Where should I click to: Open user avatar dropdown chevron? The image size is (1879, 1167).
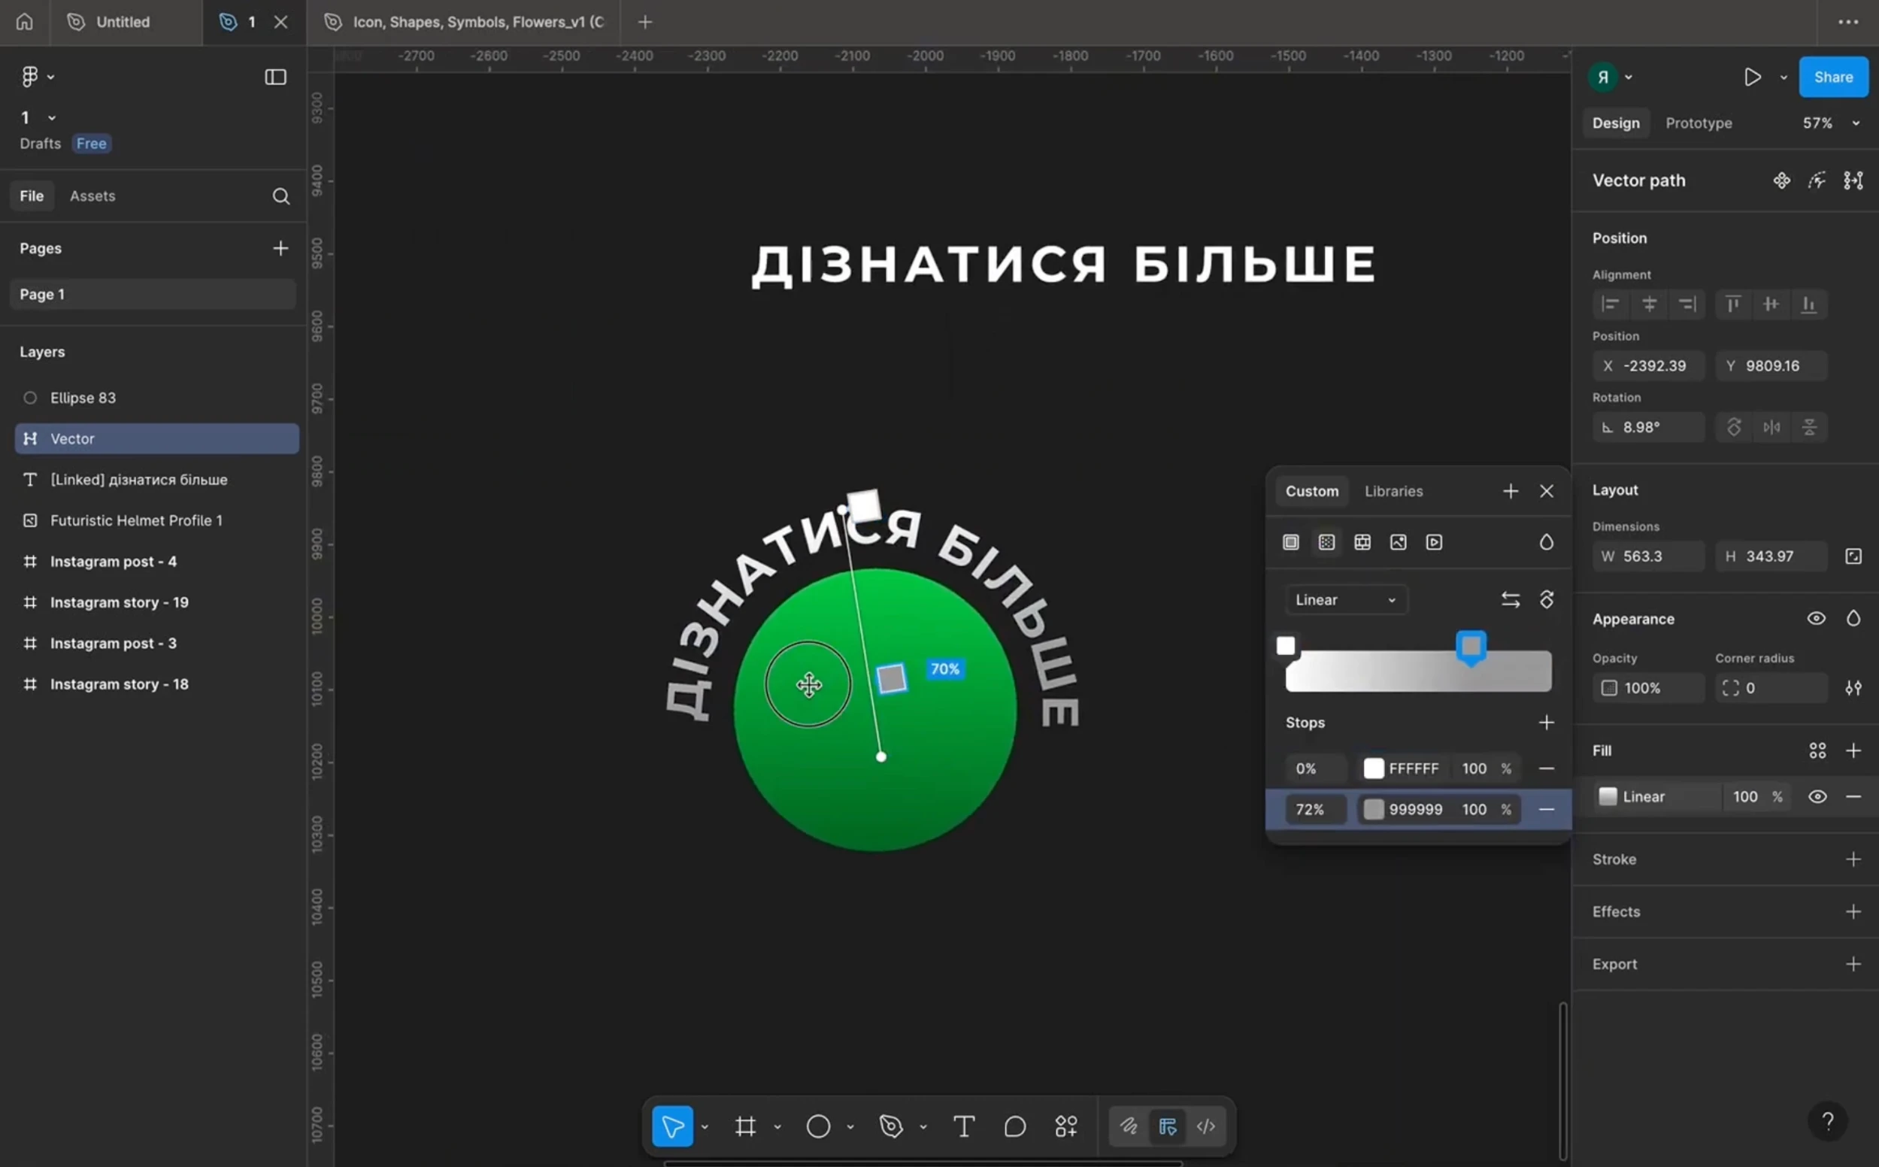point(1628,77)
